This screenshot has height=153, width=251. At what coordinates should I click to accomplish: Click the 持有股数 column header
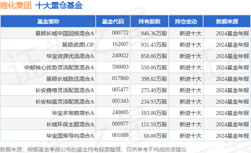click(149, 22)
